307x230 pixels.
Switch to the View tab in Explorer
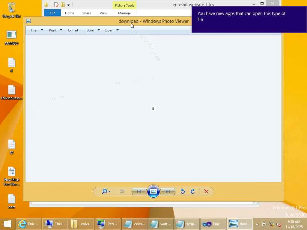pyautogui.click(x=103, y=13)
